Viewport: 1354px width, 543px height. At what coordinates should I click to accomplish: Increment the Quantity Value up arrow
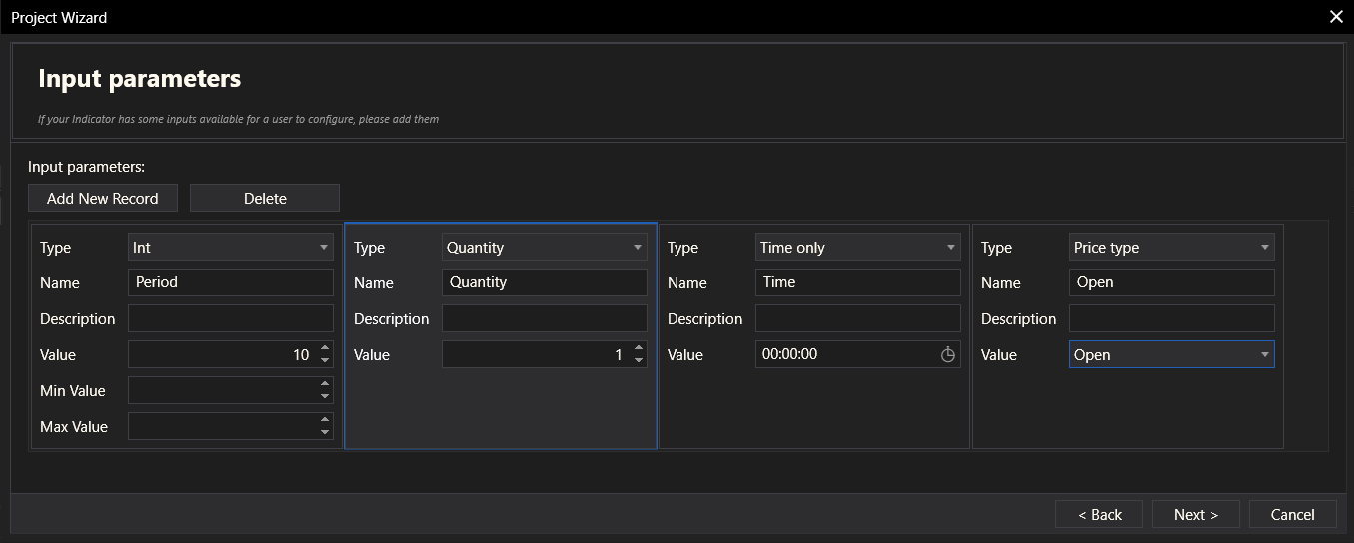pos(639,348)
